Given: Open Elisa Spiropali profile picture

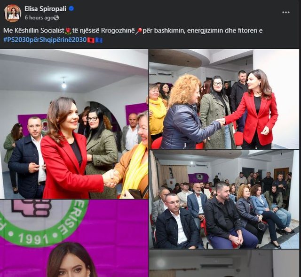Looking at the screenshot, I should tap(13, 13).
